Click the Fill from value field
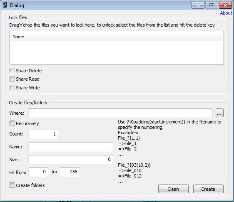234x202 pixels. tap(38, 172)
